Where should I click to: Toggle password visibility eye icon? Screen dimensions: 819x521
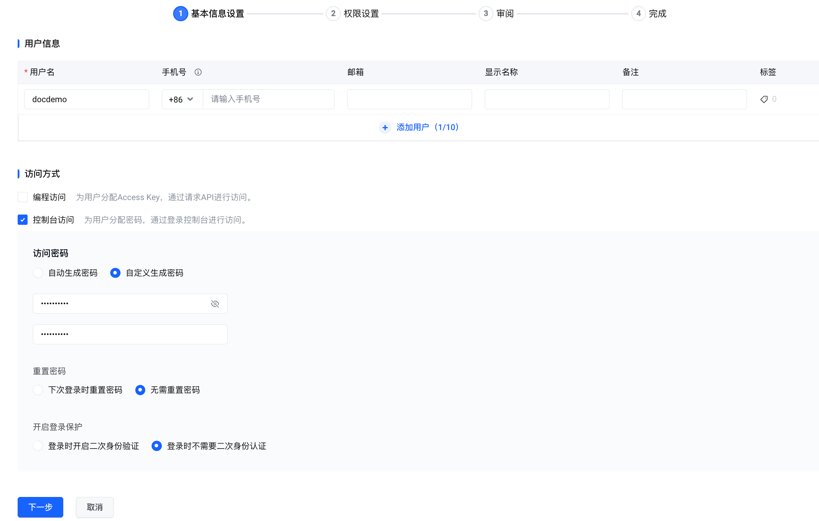pyautogui.click(x=215, y=304)
